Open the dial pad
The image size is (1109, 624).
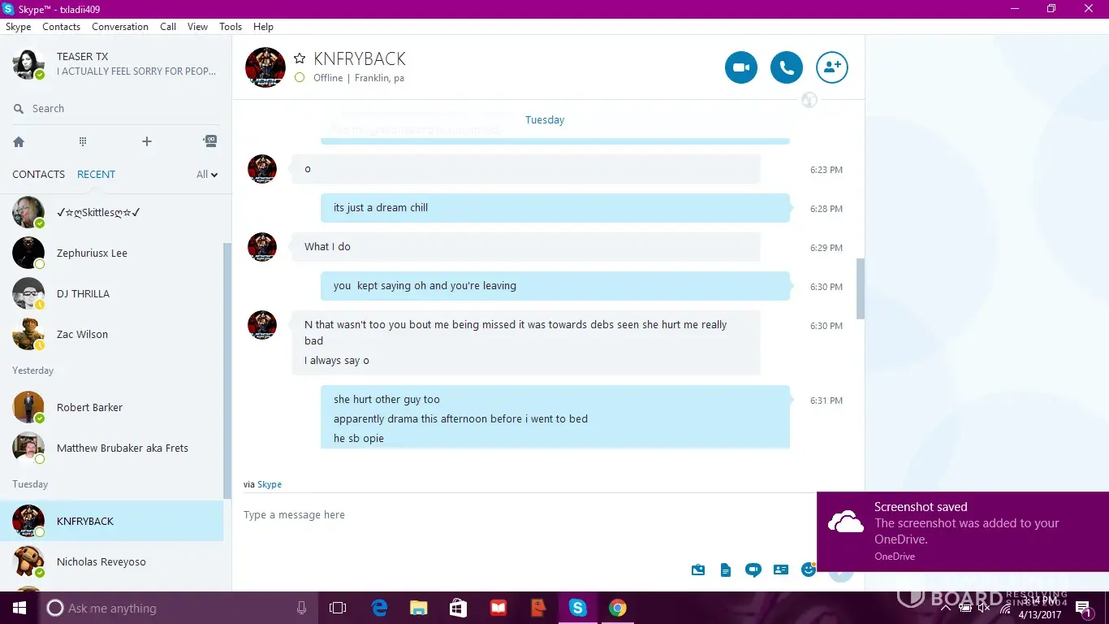[x=83, y=141]
